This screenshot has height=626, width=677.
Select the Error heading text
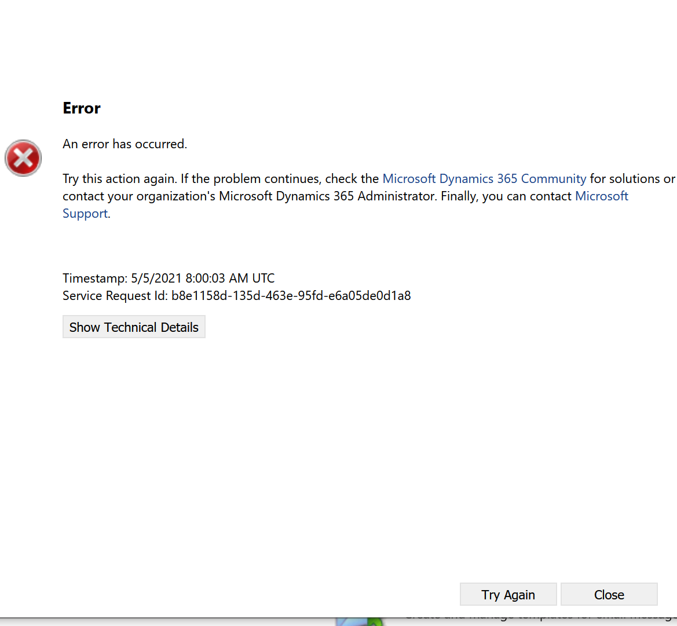[82, 108]
